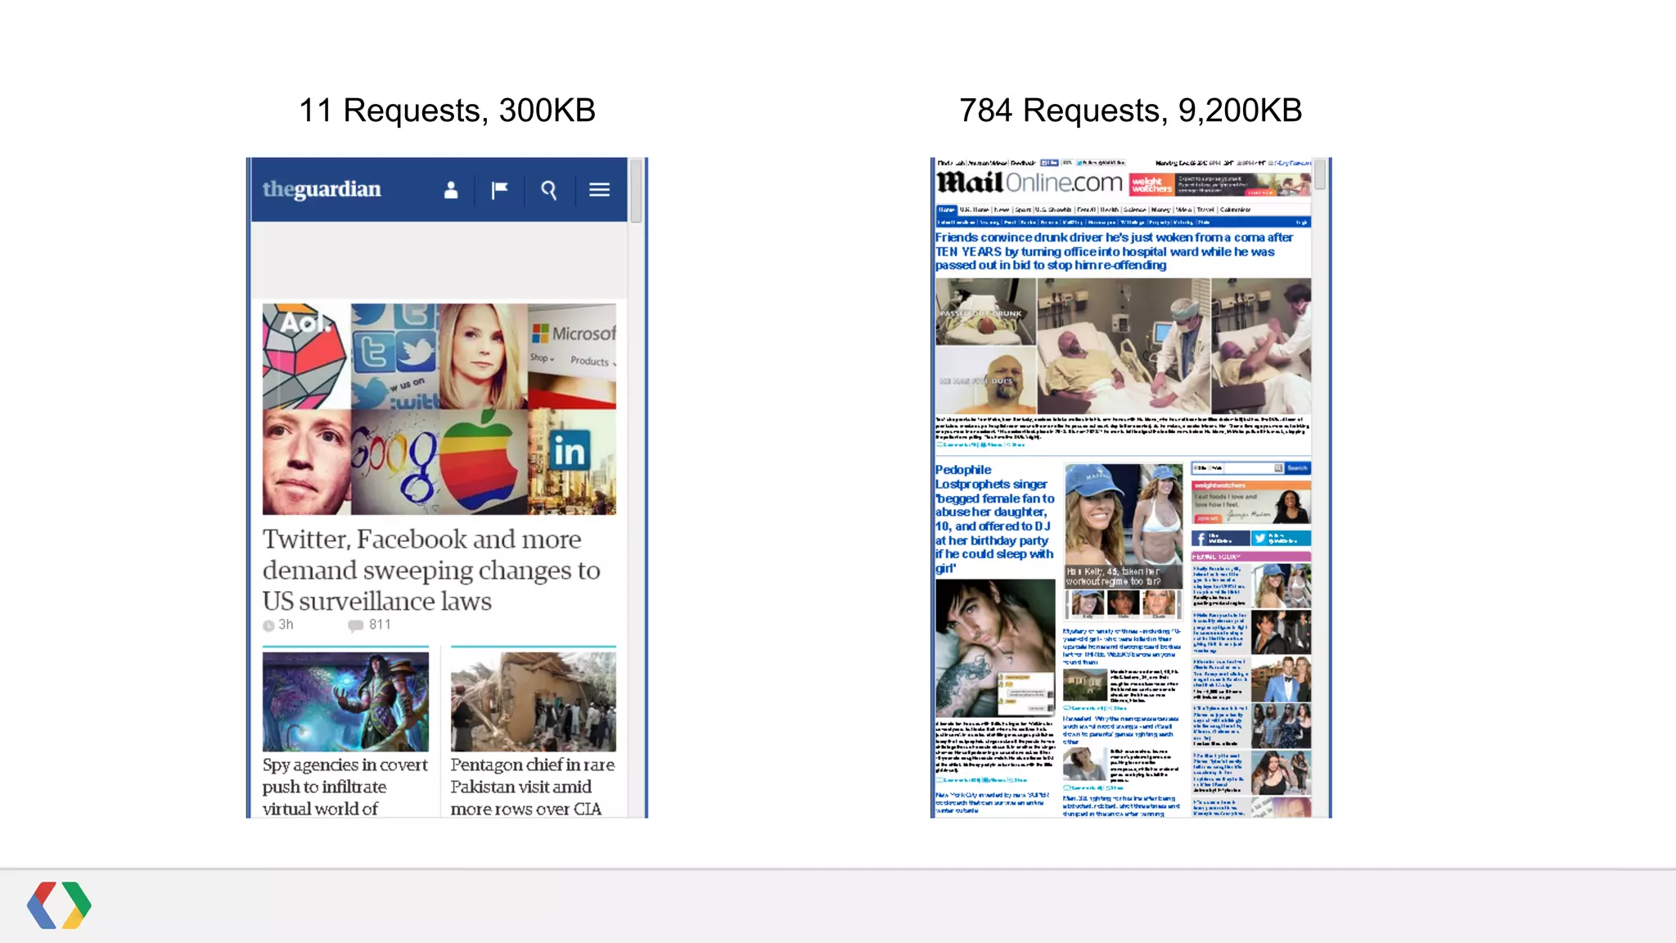Select the Site radio option in MailOnline search
Screen dimensions: 1676x943
1196,468
